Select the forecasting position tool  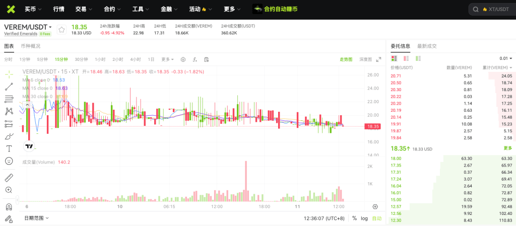pyautogui.click(x=9, y=124)
